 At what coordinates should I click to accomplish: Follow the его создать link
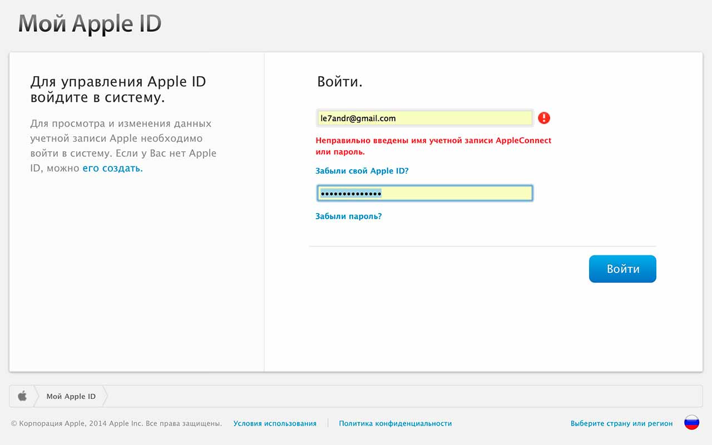[113, 168]
